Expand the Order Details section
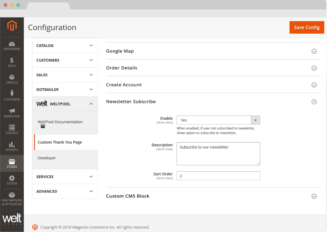Viewport: 328px width, 232px height. point(314,68)
